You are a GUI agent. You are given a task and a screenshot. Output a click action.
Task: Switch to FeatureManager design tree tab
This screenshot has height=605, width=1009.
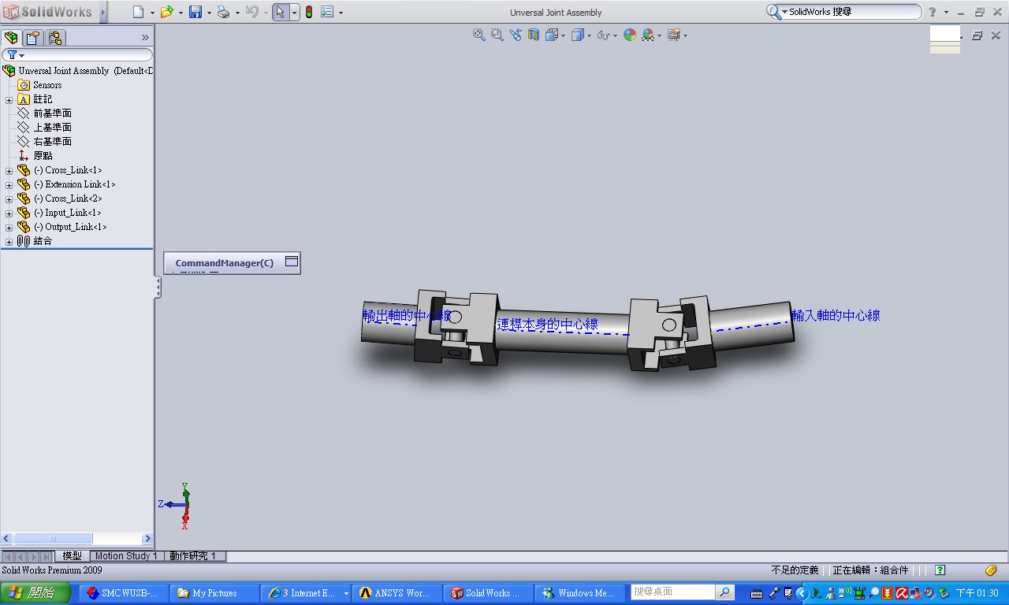pos(12,37)
